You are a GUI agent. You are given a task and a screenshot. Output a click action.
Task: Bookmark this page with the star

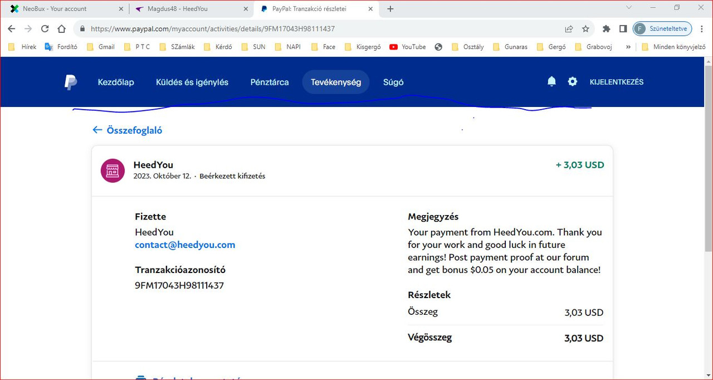pyautogui.click(x=585, y=28)
